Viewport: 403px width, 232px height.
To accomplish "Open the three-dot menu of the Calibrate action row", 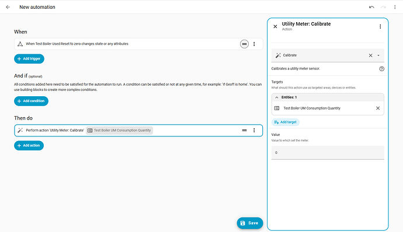I will pyautogui.click(x=254, y=131).
